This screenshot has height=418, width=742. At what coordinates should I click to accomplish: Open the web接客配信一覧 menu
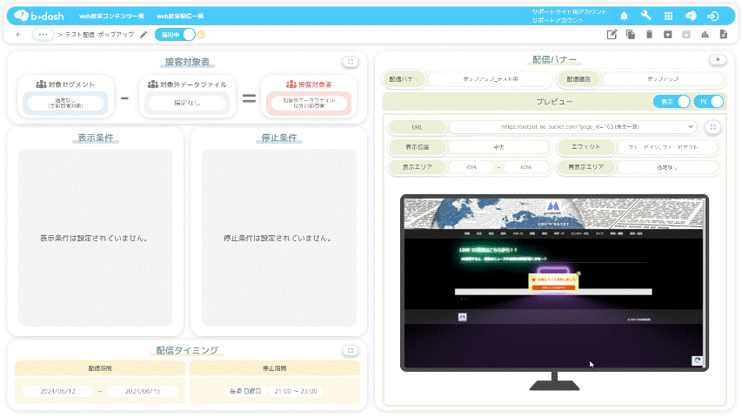(x=180, y=17)
